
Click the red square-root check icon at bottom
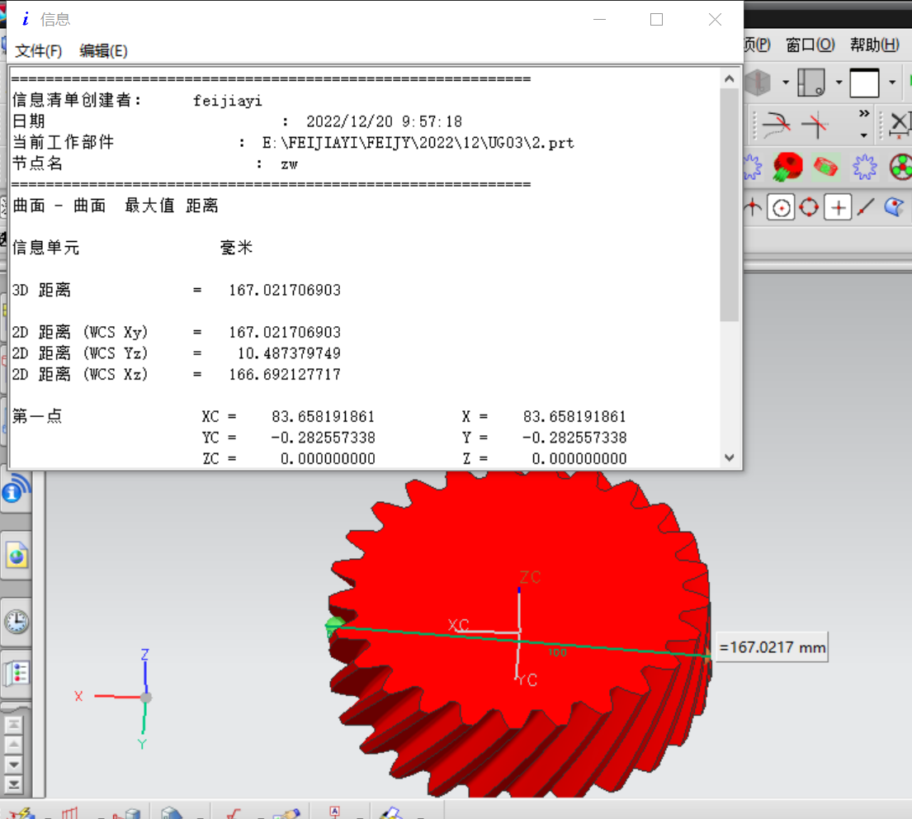point(234,813)
